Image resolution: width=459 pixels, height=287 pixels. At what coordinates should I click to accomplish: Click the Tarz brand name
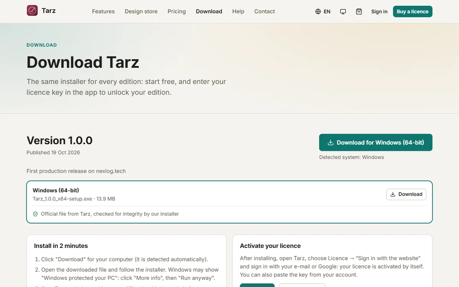(x=49, y=11)
